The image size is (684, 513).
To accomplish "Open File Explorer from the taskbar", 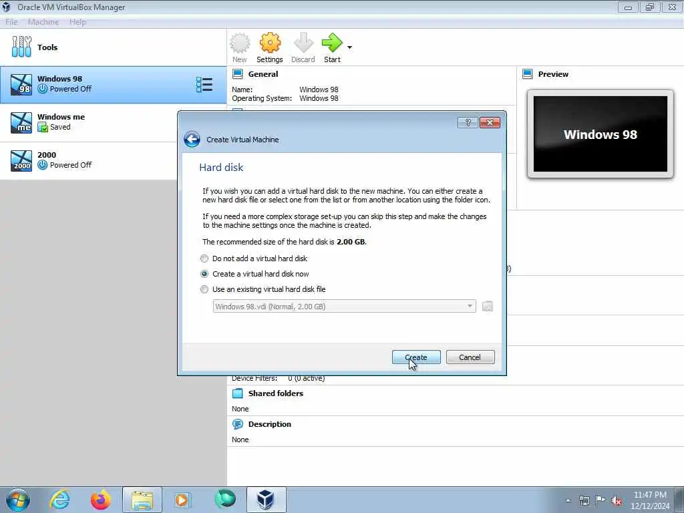I will click(x=142, y=500).
